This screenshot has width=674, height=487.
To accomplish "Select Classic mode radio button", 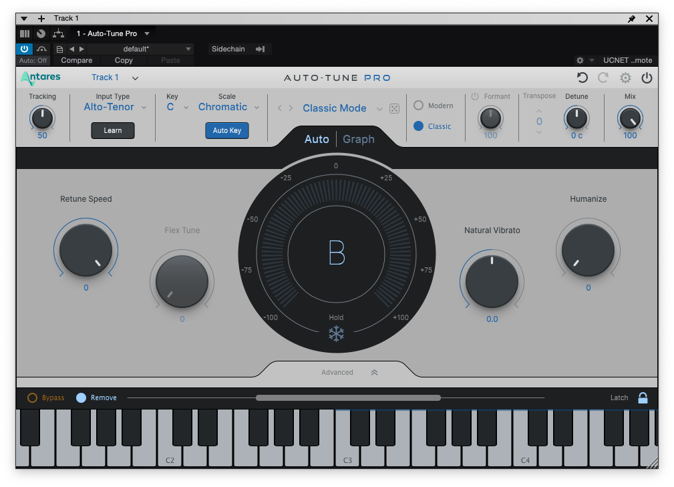I will point(418,126).
